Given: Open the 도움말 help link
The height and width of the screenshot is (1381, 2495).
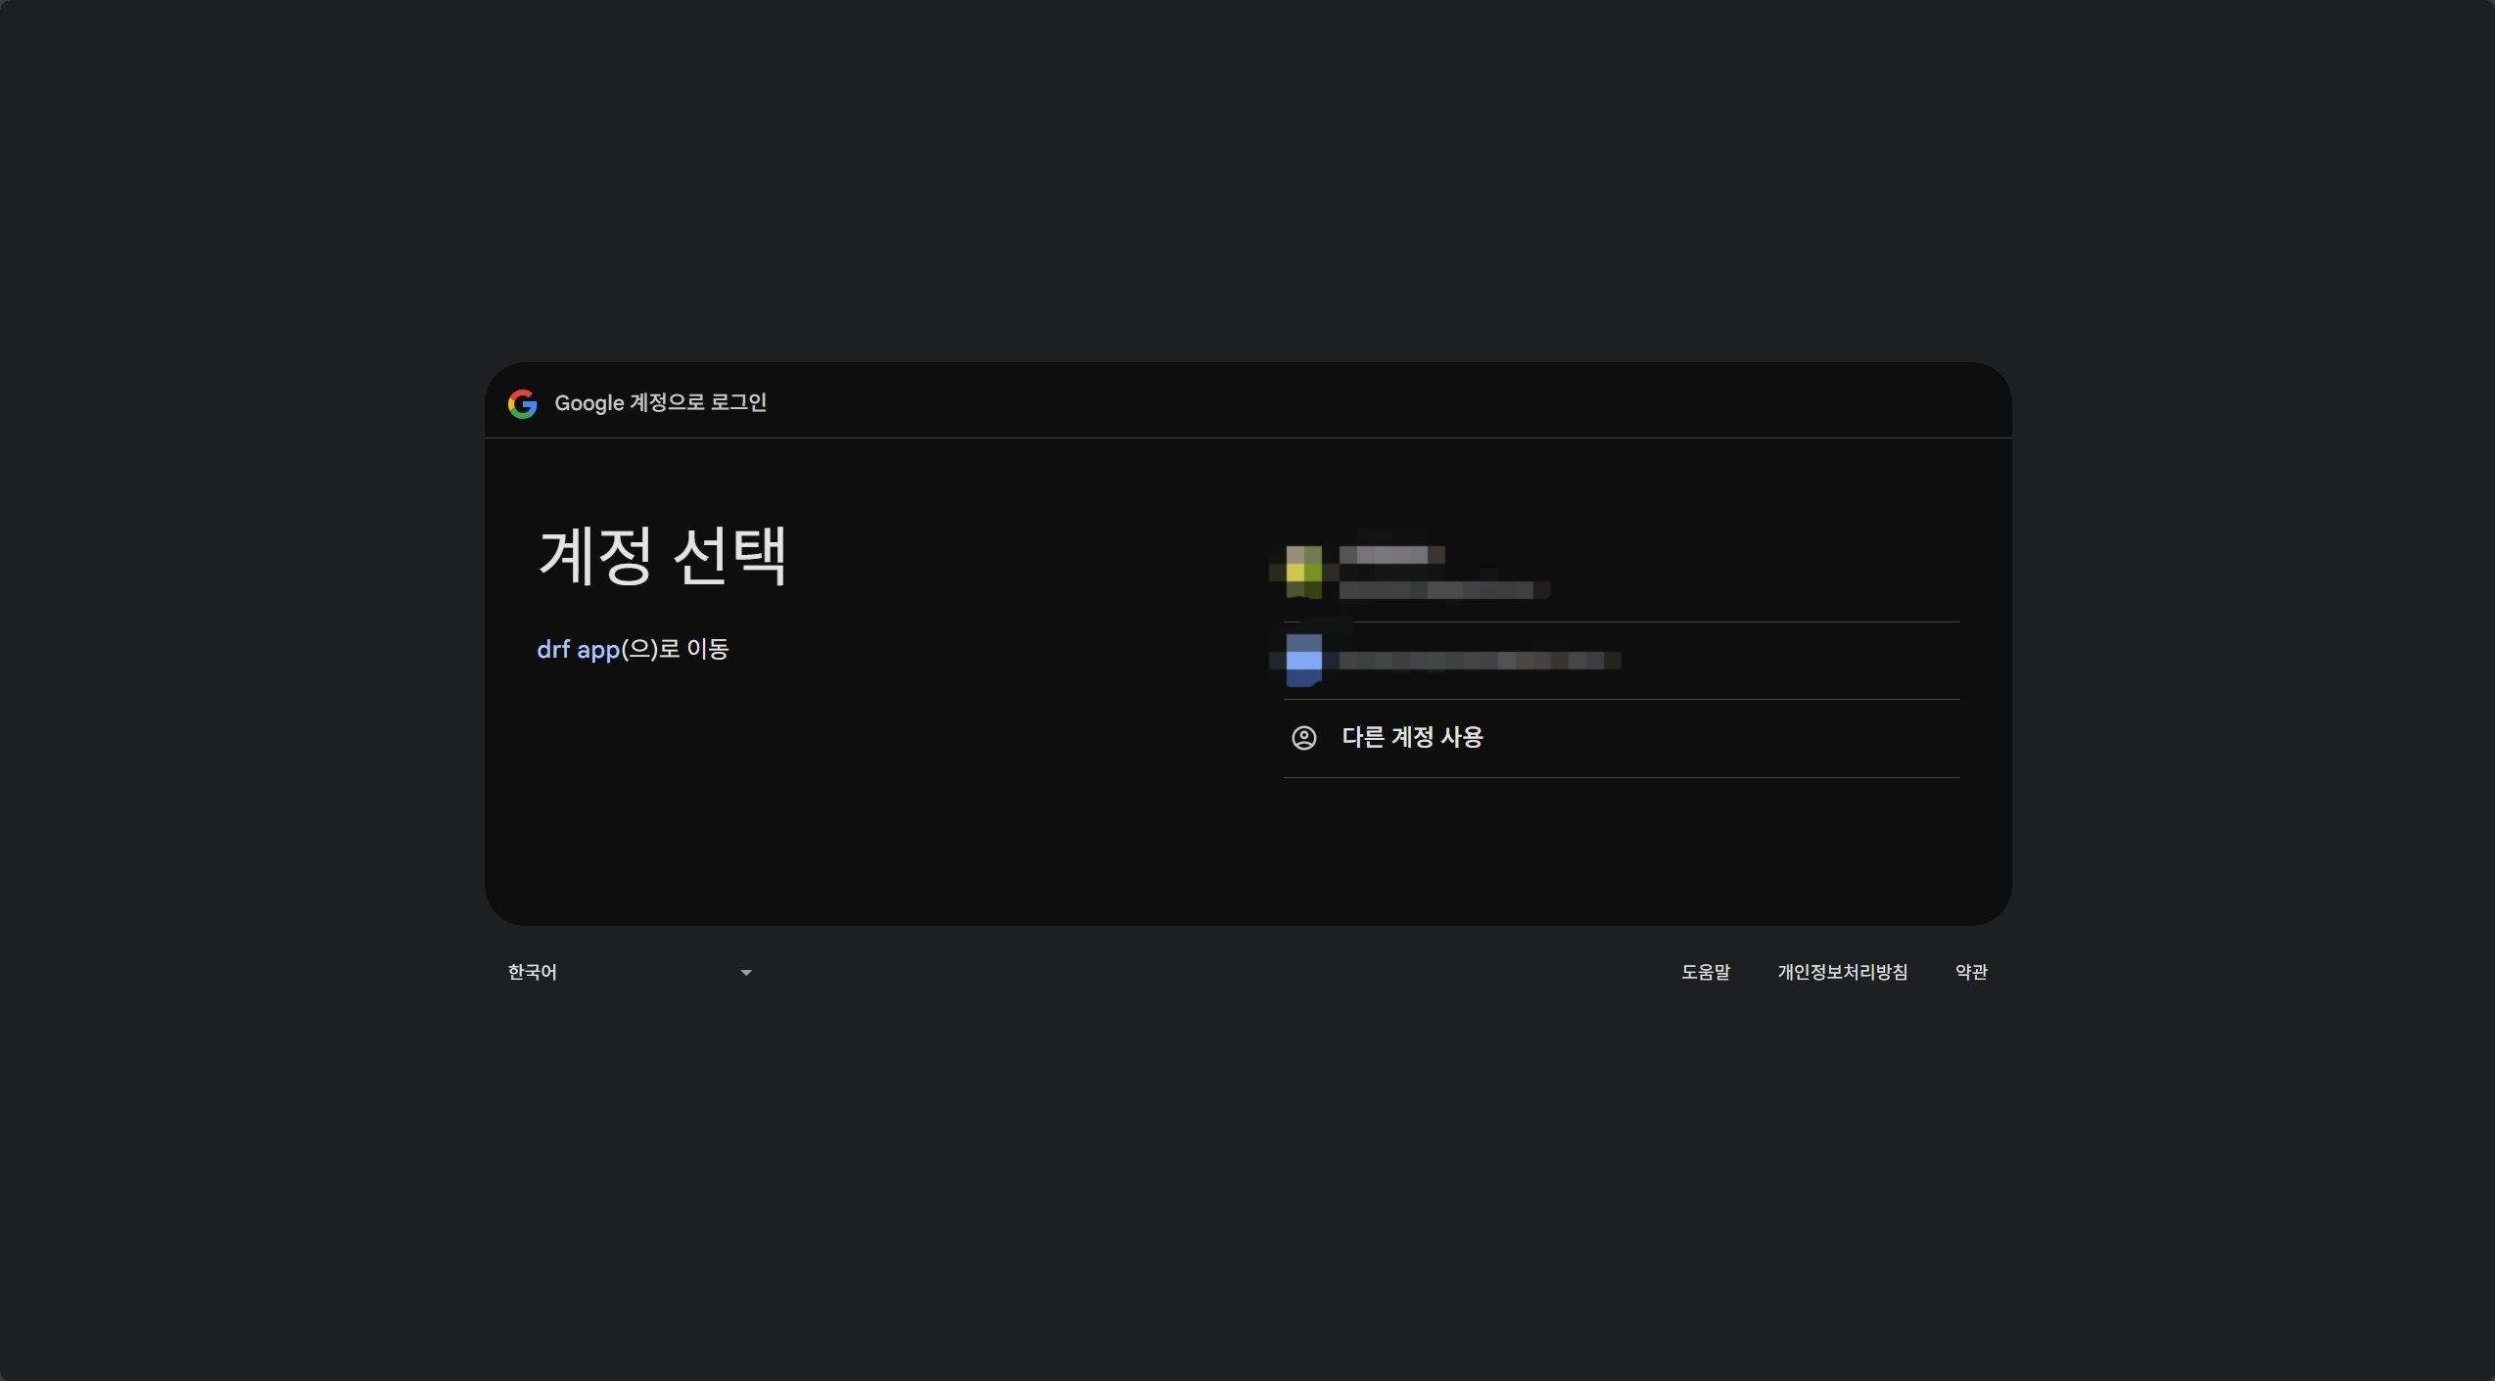Looking at the screenshot, I should [x=1705, y=972].
